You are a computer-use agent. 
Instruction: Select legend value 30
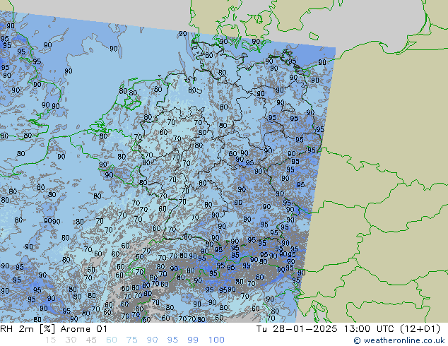click(71, 340)
